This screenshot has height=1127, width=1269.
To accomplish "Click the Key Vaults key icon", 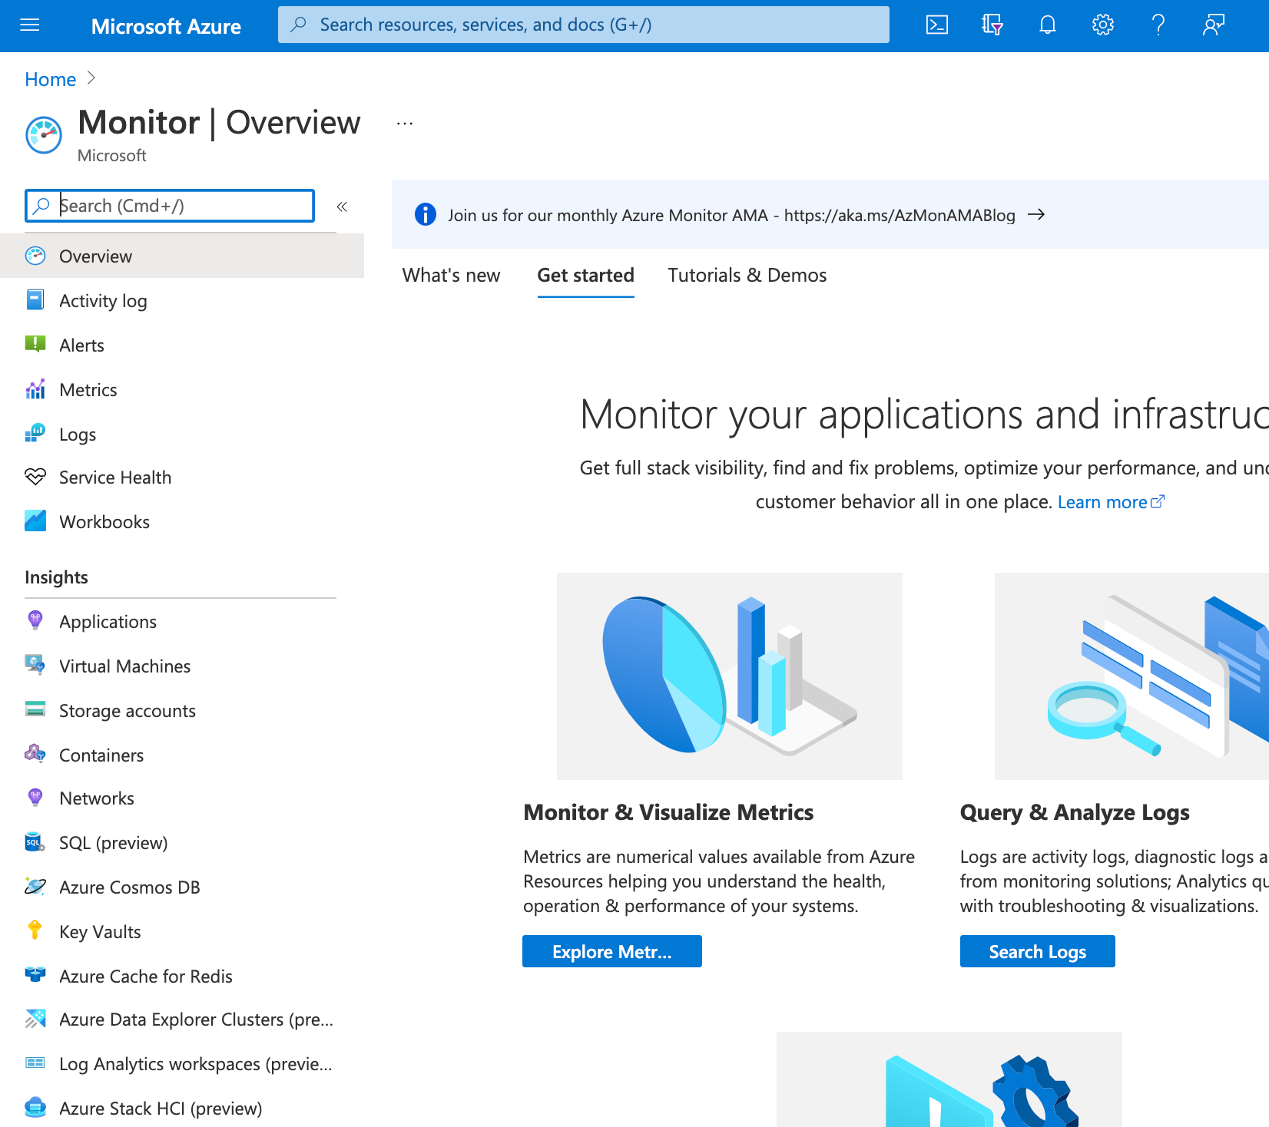I will click(35, 930).
